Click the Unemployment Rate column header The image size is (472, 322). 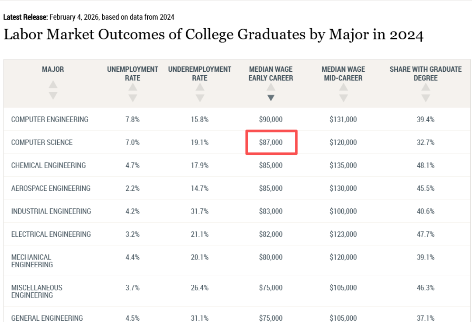click(x=133, y=73)
